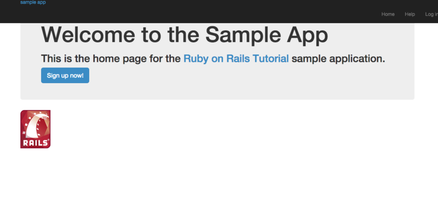Viewport: 438px width, 198px height.
Task: Choose the Help navigation item
Action: (410, 14)
